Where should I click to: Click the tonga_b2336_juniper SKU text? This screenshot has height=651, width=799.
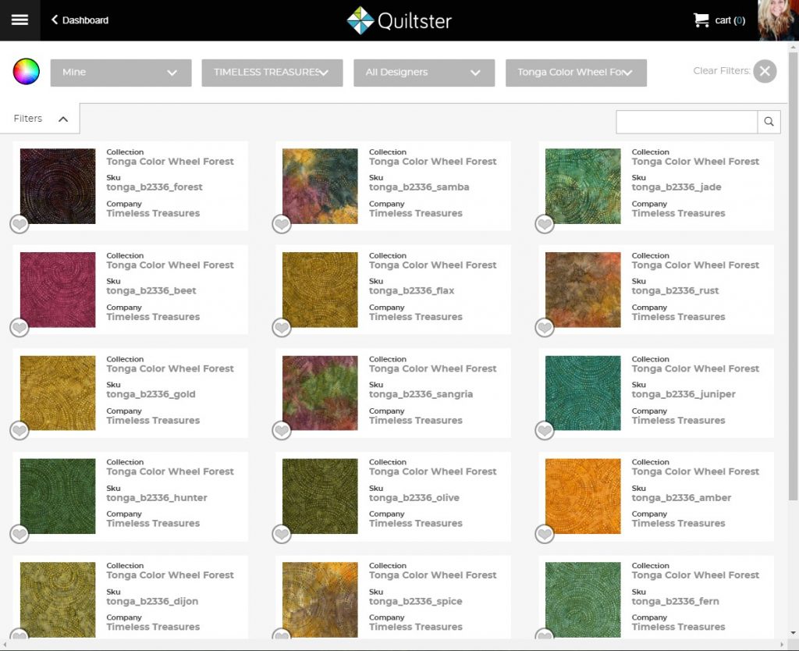click(x=684, y=394)
